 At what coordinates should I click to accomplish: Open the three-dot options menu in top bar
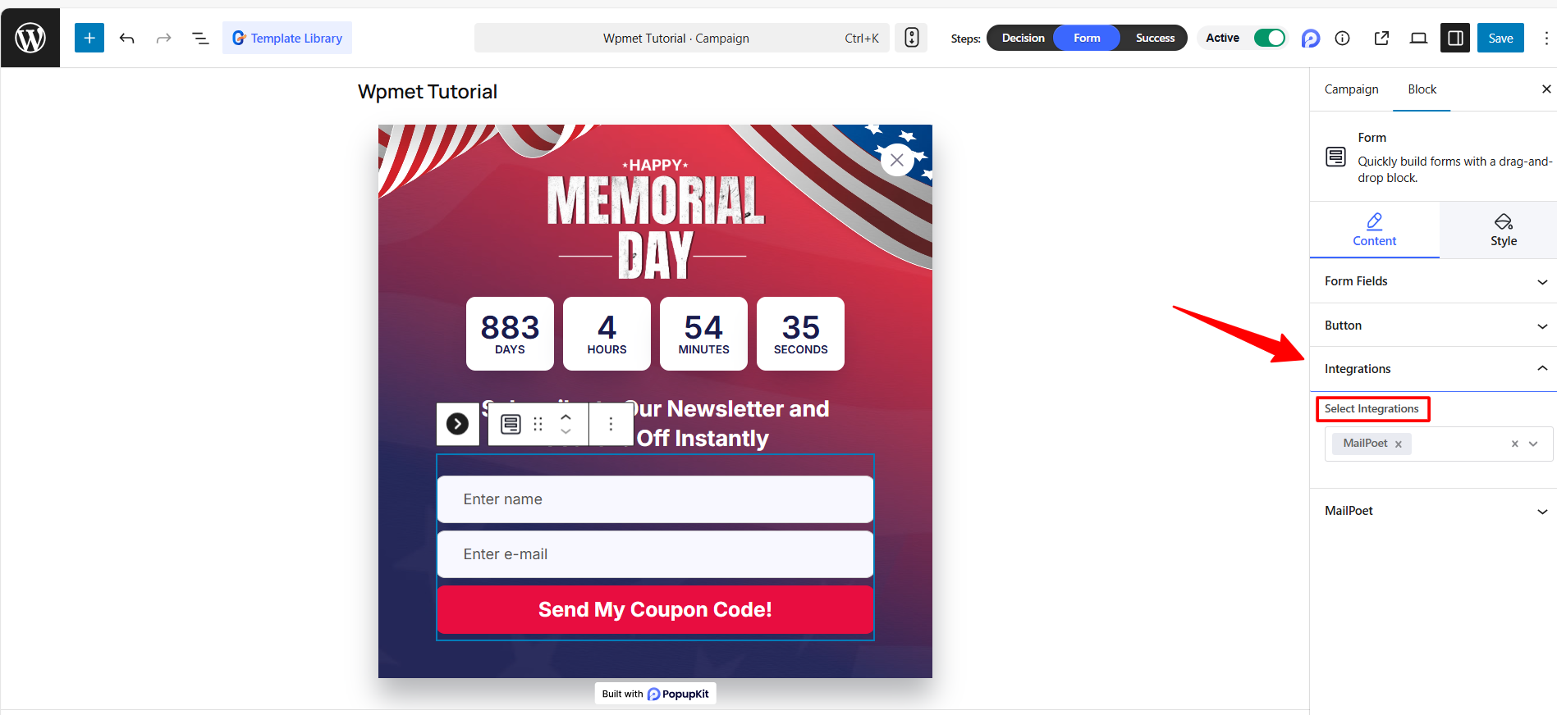[1546, 38]
